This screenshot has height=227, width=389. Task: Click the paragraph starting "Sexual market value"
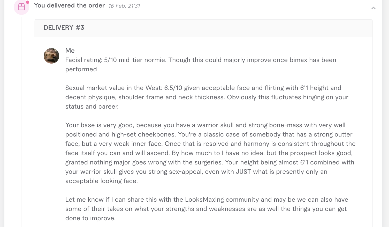pos(207,97)
